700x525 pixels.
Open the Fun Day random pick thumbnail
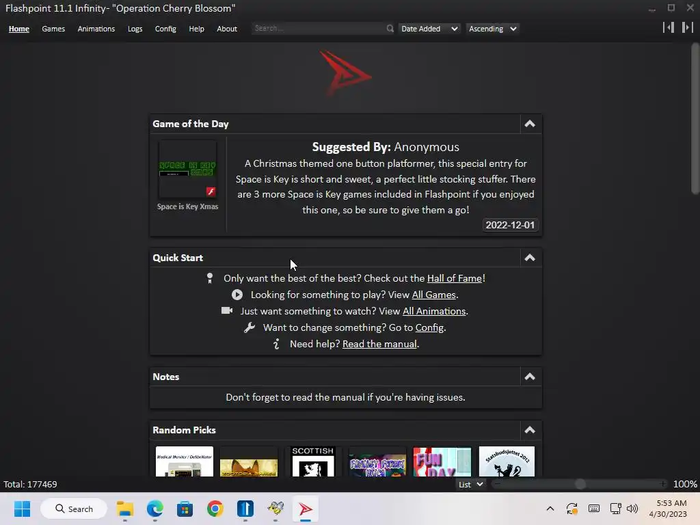tap(442, 461)
